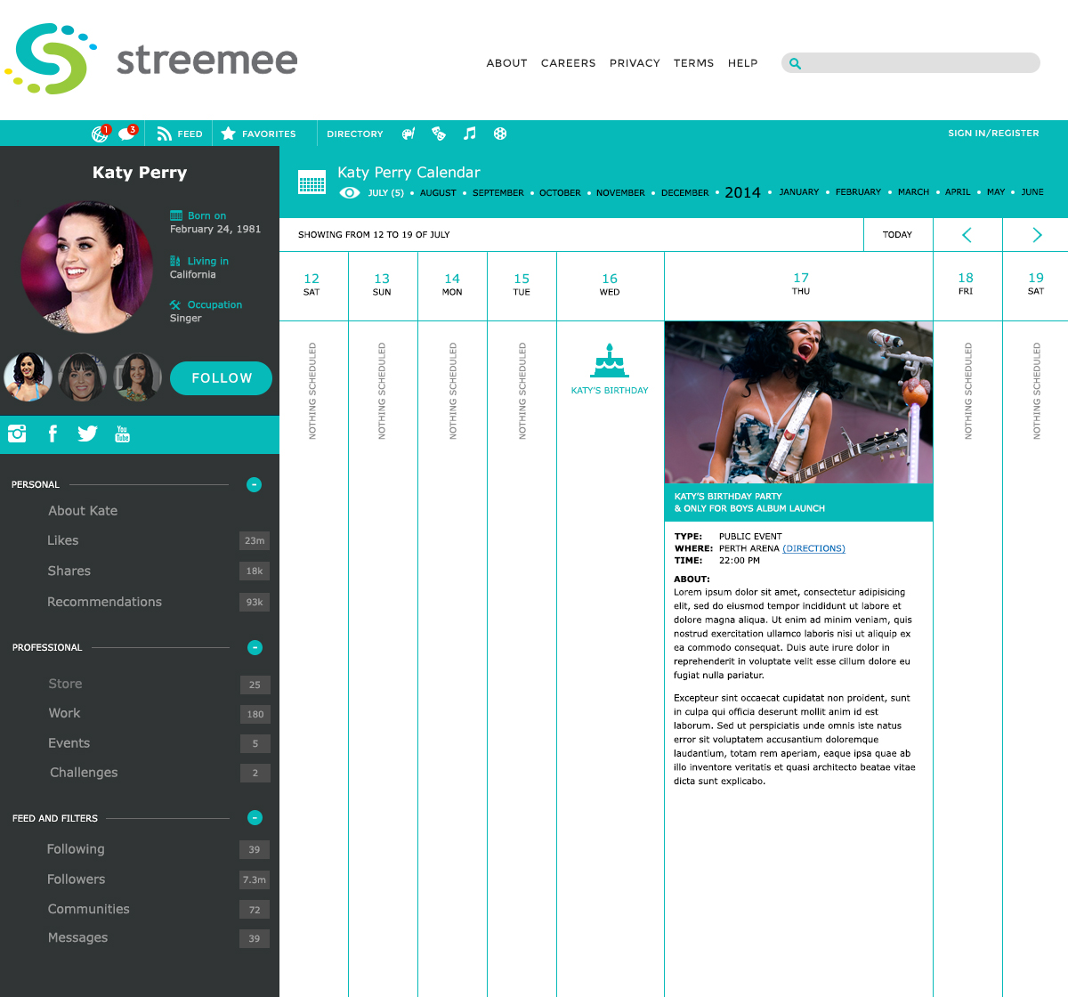Go to next week arrow
This screenshot has width=1068, height=997.
1036,235
